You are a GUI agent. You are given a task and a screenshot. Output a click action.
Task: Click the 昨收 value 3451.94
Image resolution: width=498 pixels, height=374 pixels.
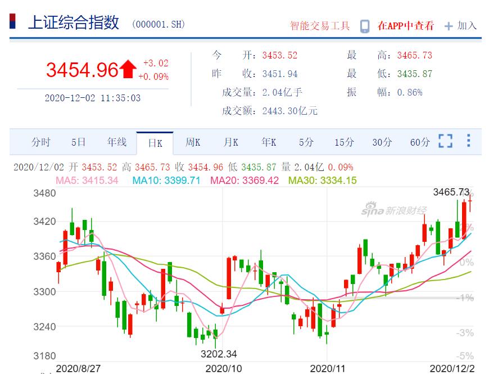click(x=280, y=74)
